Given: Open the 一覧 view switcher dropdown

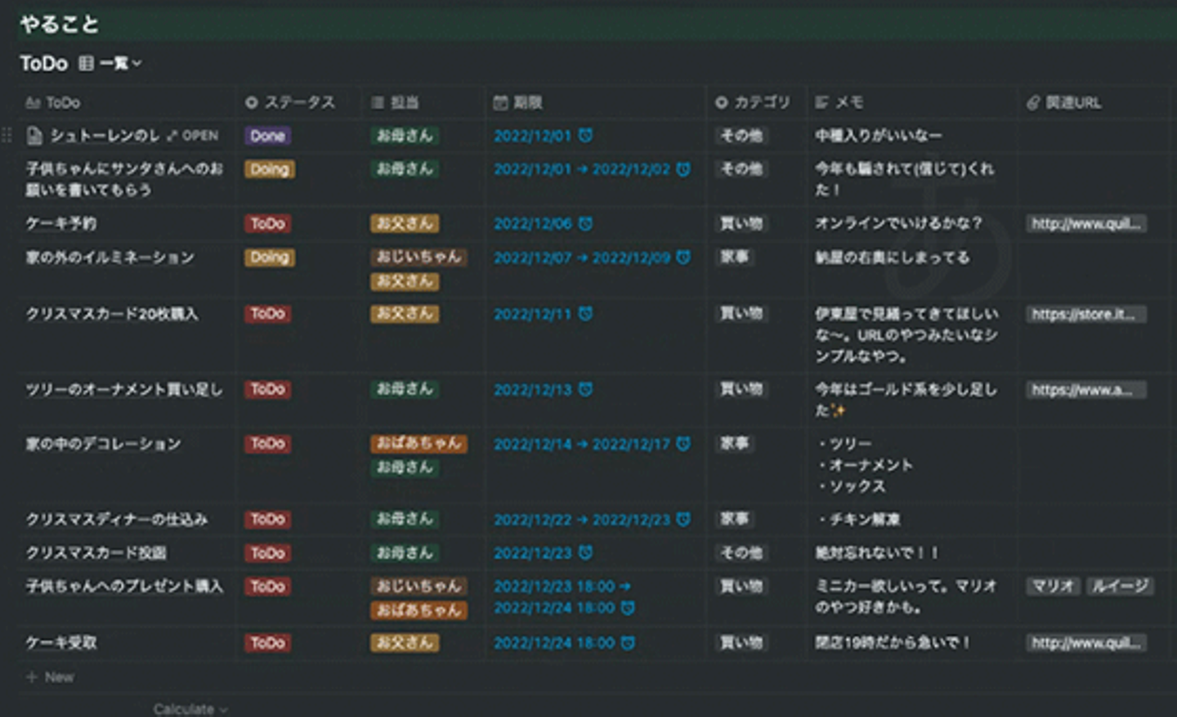Looking at the screenshot, I should click(110, 63).
